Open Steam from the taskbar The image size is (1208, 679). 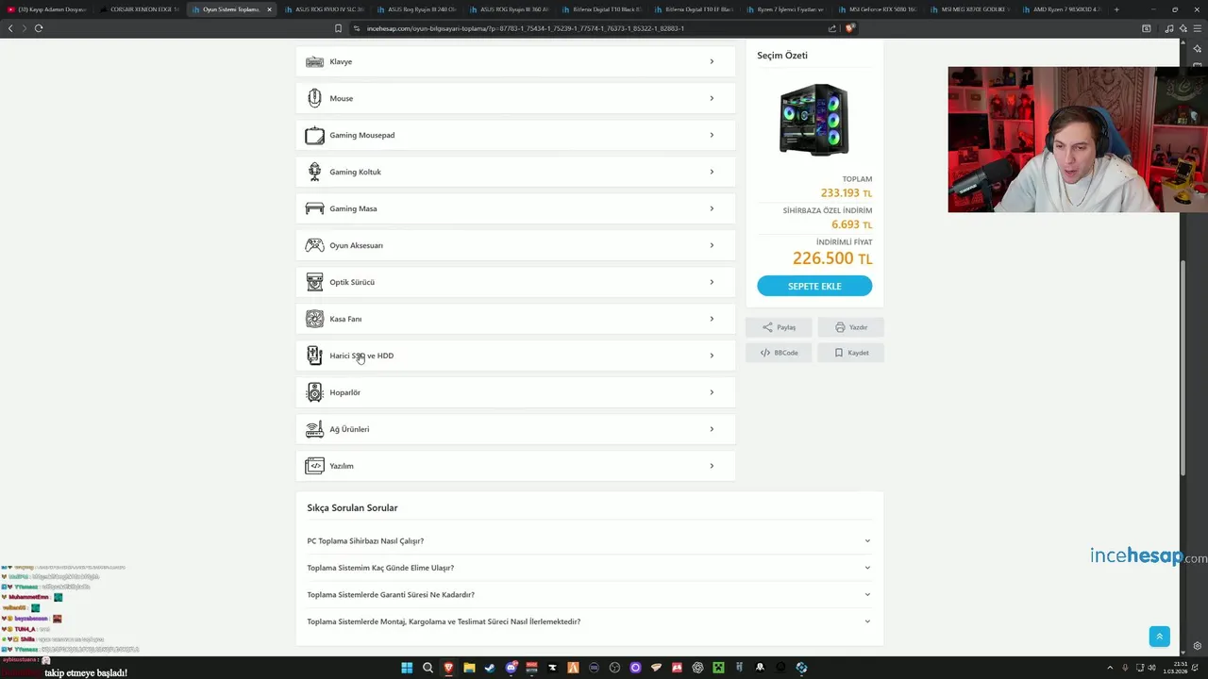490,668
